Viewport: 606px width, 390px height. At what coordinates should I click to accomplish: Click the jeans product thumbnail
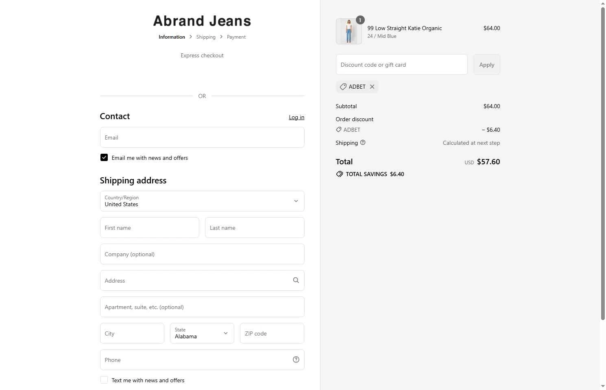click(x=349, y=31)
